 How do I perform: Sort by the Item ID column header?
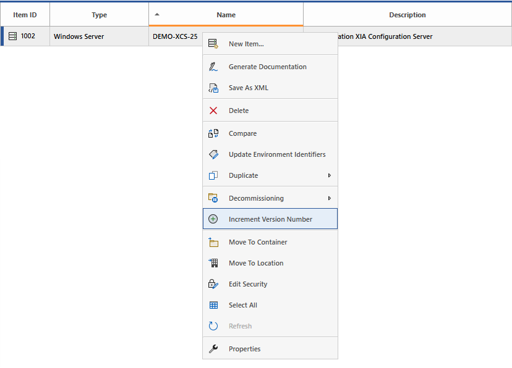tap(25, 15)
